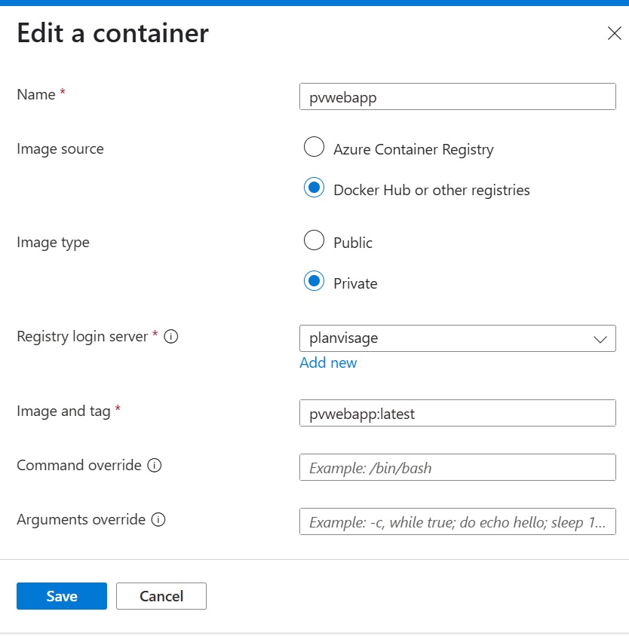Click the Name field containing pvwebapp

pos(457,96)
